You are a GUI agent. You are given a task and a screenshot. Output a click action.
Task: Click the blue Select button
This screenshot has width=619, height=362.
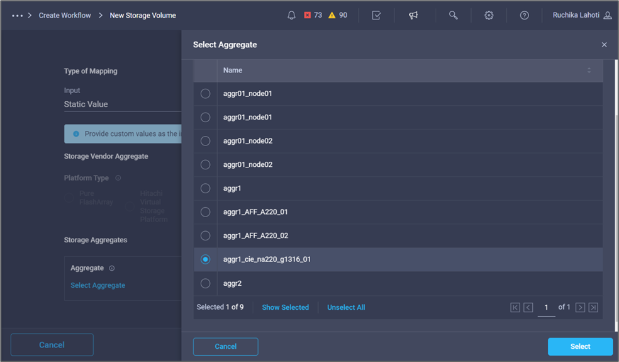[580, 346]
